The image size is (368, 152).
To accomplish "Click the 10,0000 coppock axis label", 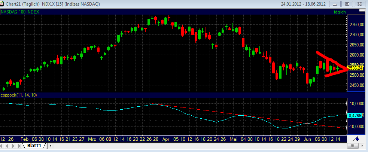I will coord(356,104).
